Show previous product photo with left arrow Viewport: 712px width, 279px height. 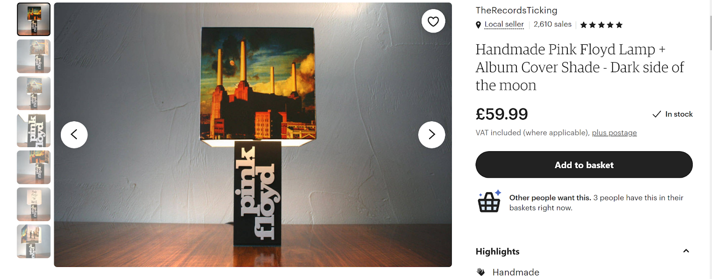pyautogui.click(x=74, y=135)
